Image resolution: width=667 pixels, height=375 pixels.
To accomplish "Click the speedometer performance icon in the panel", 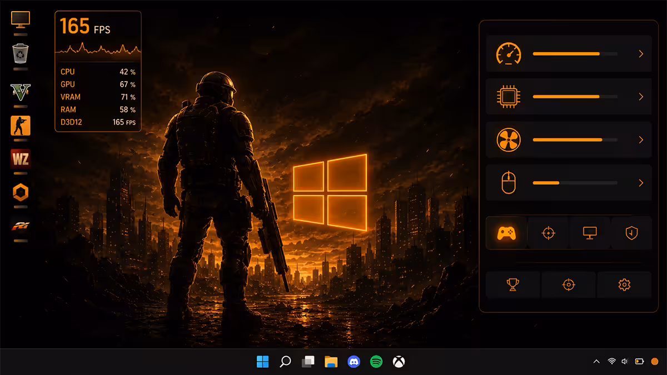I will (x=509, y=54).
